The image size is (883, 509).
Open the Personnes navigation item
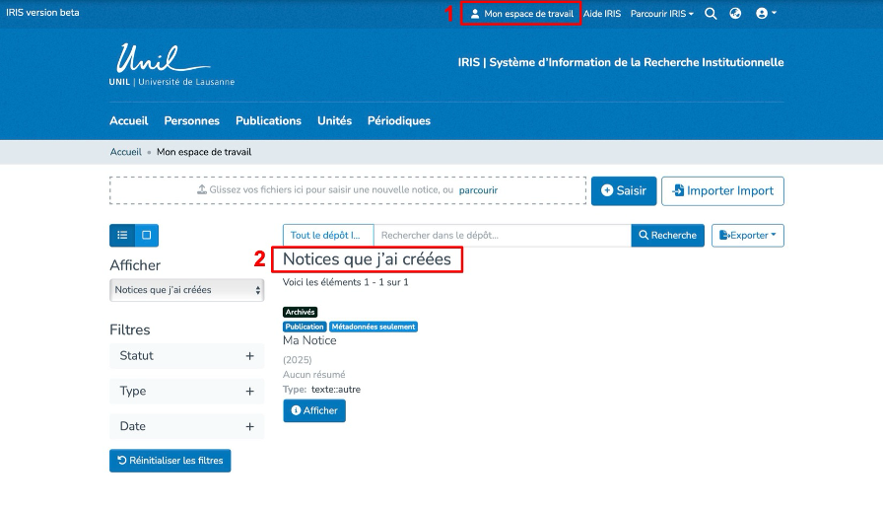(x=192, y=120)
